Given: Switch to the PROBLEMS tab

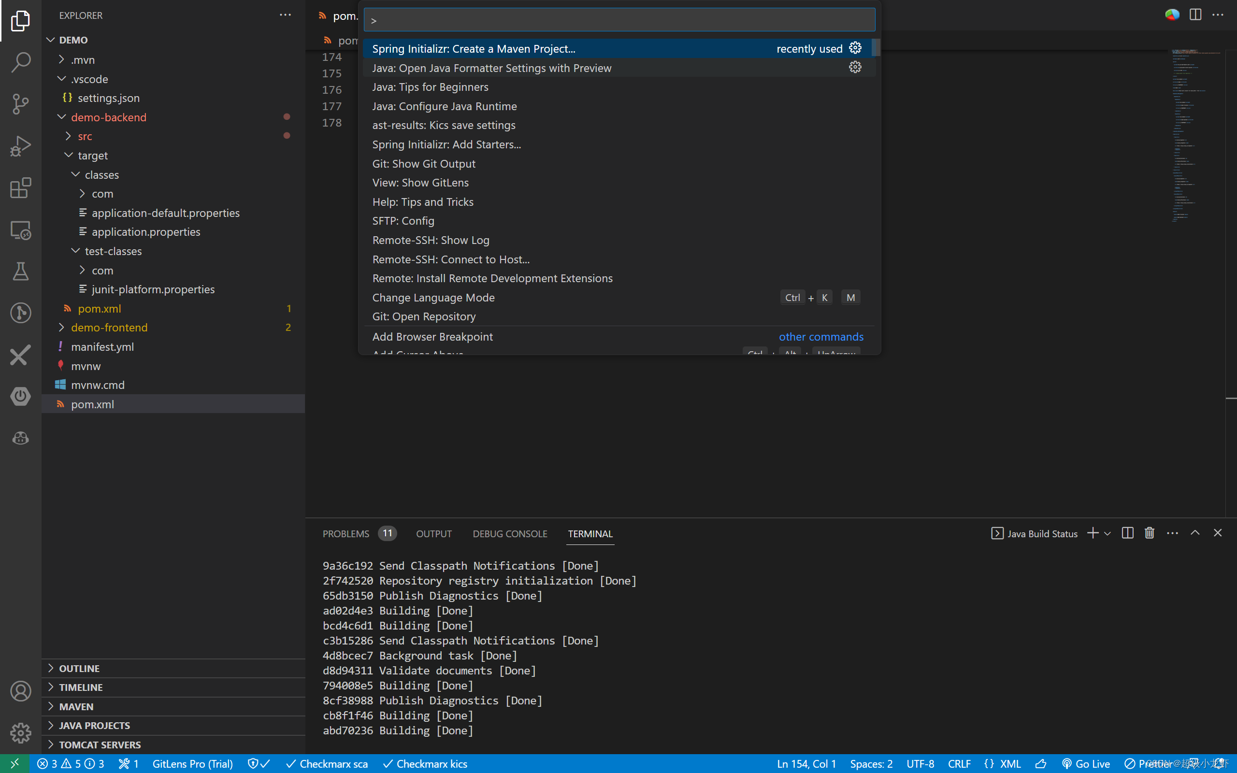Looking at the screenshot, I should 345,534.
